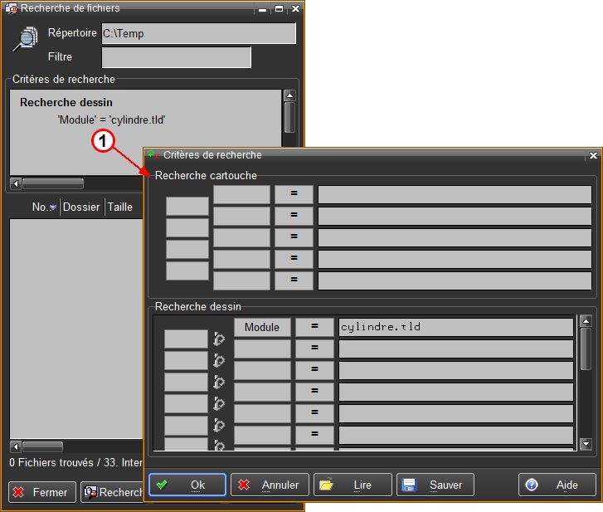603x512 pixels.
Task: Click the down arrow of Recherche dessin scrollbar
Action: click(x=586, y=444)
